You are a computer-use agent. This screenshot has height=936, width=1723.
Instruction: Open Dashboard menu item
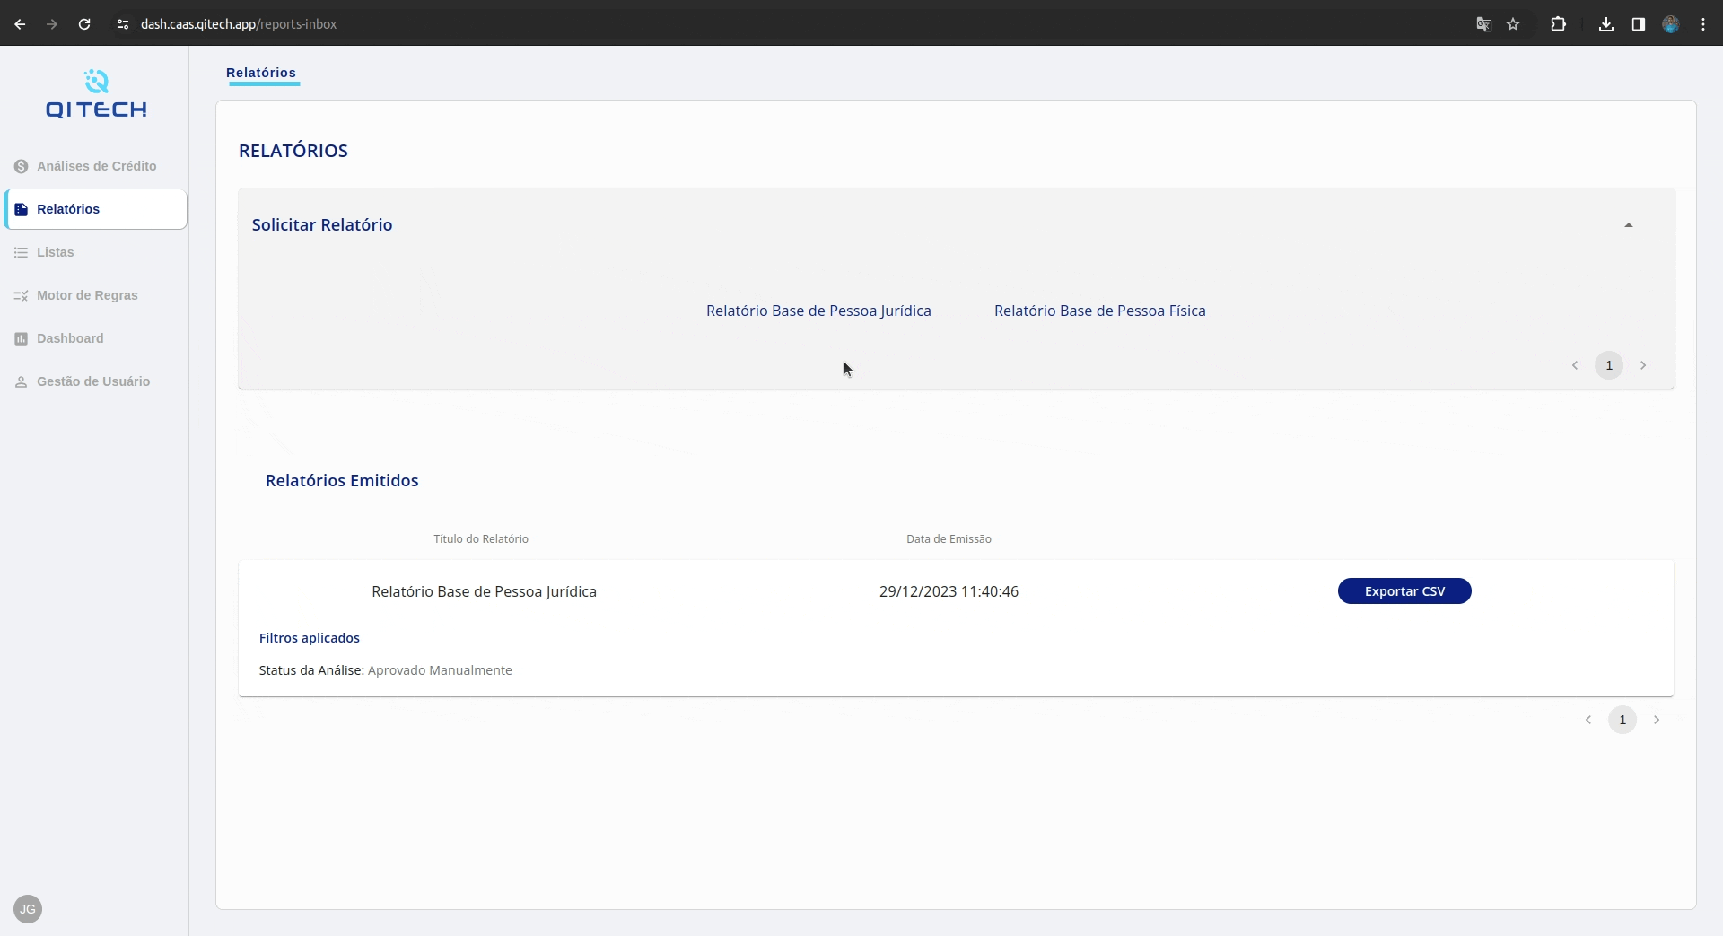point(95,338)
